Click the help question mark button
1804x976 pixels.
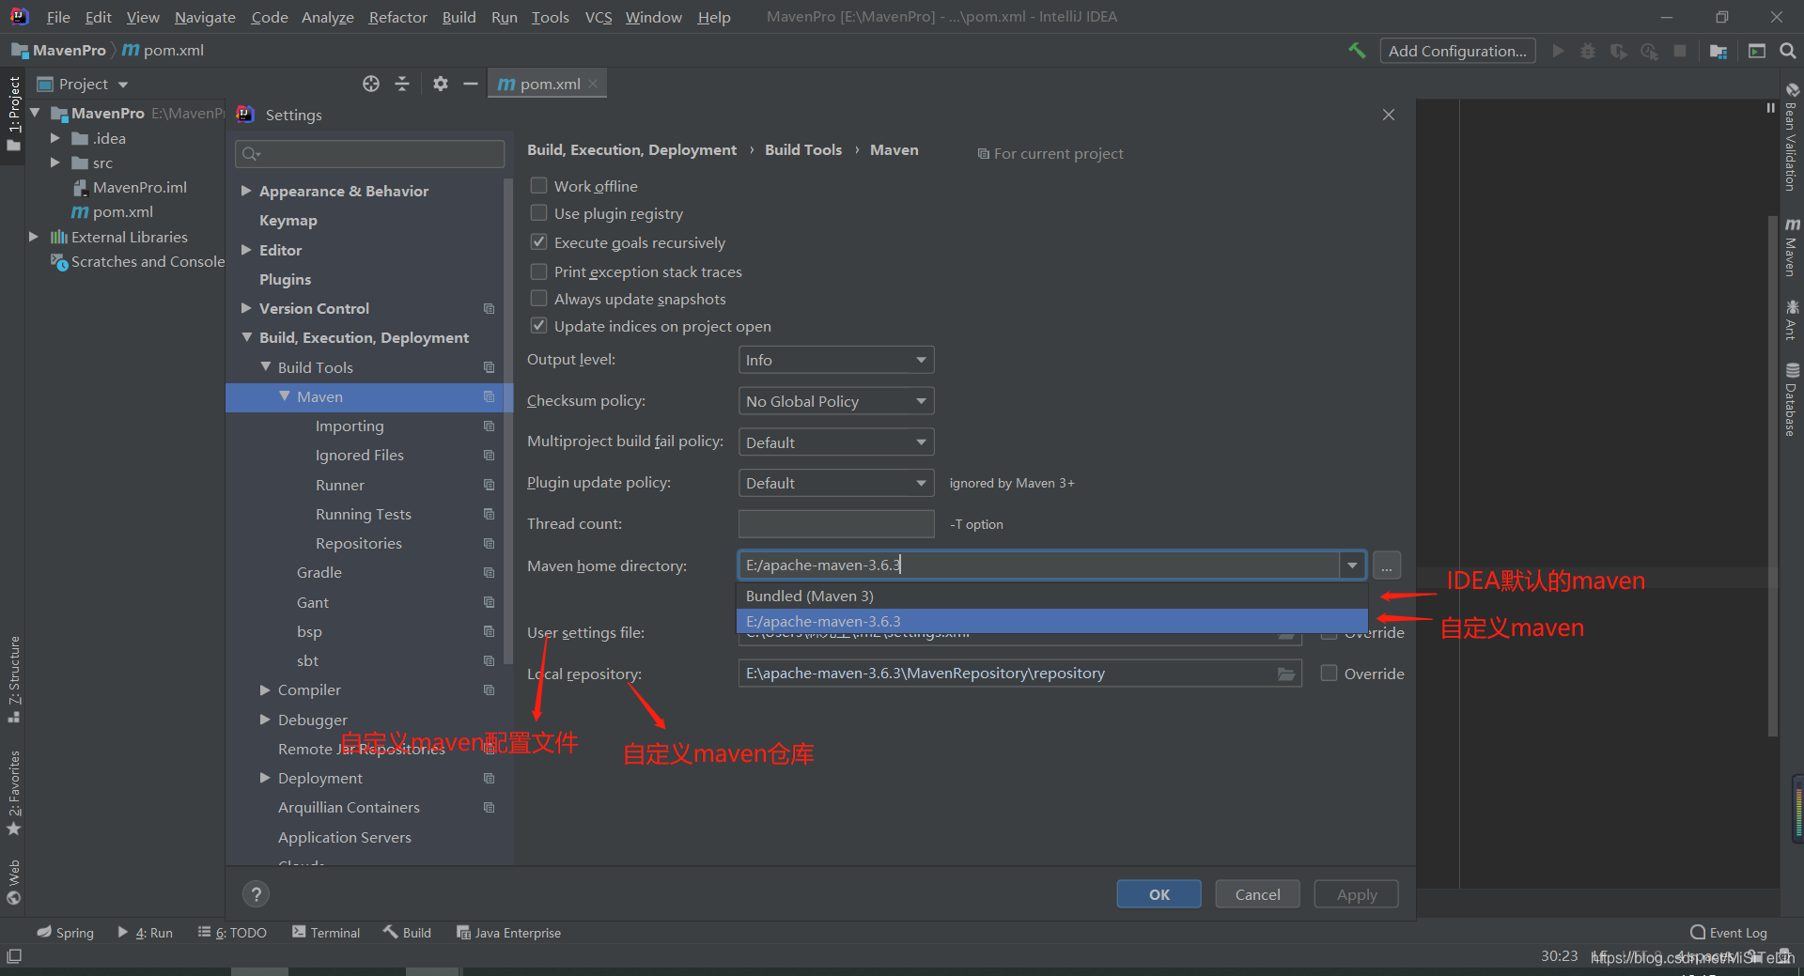tap(256, 894)
